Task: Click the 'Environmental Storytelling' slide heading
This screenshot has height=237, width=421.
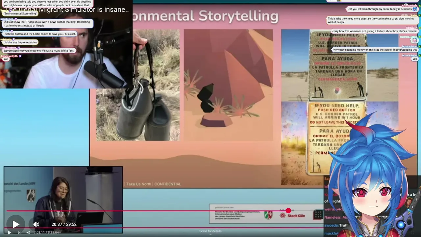Action: coord(206,16)
